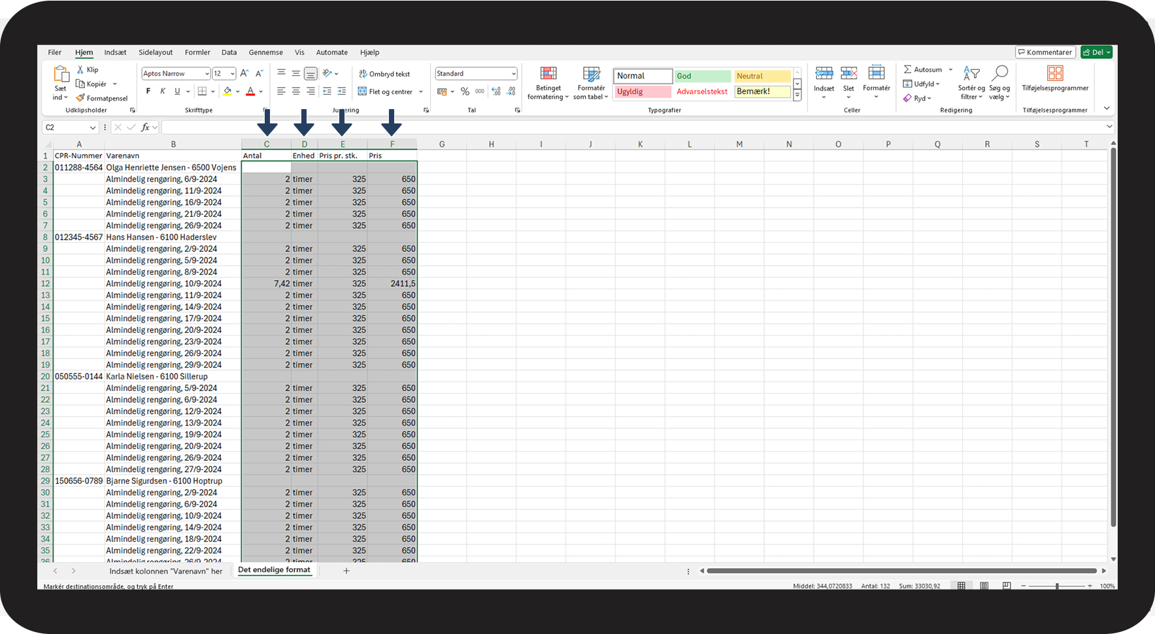Open the Formler ribbon tab
This screenshot has height=634, width=1155.
point(197,52)
